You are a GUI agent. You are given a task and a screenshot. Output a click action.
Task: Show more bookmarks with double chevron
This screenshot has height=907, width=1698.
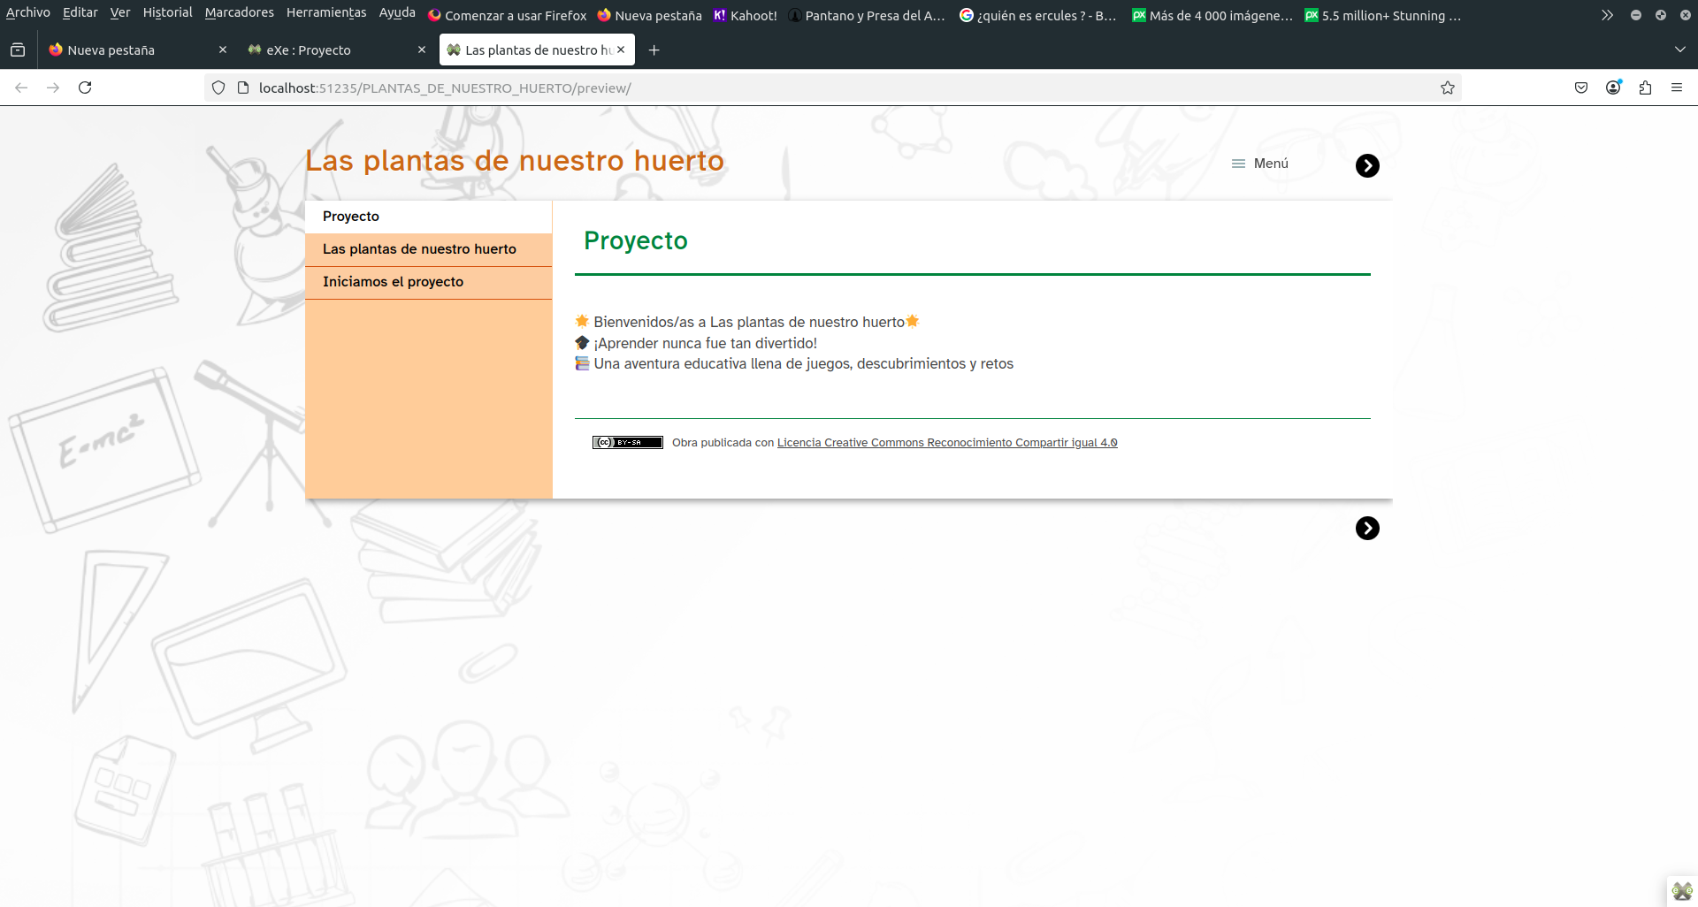click(x=1607, y=15)
